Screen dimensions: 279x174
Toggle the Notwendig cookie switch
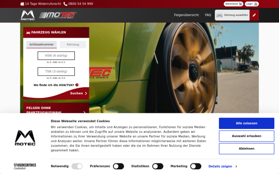[77, 167]
